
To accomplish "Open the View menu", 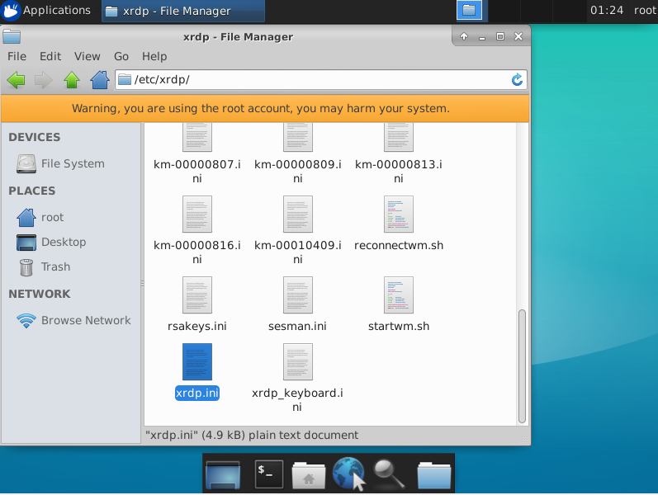I will [x=88, y=56].
